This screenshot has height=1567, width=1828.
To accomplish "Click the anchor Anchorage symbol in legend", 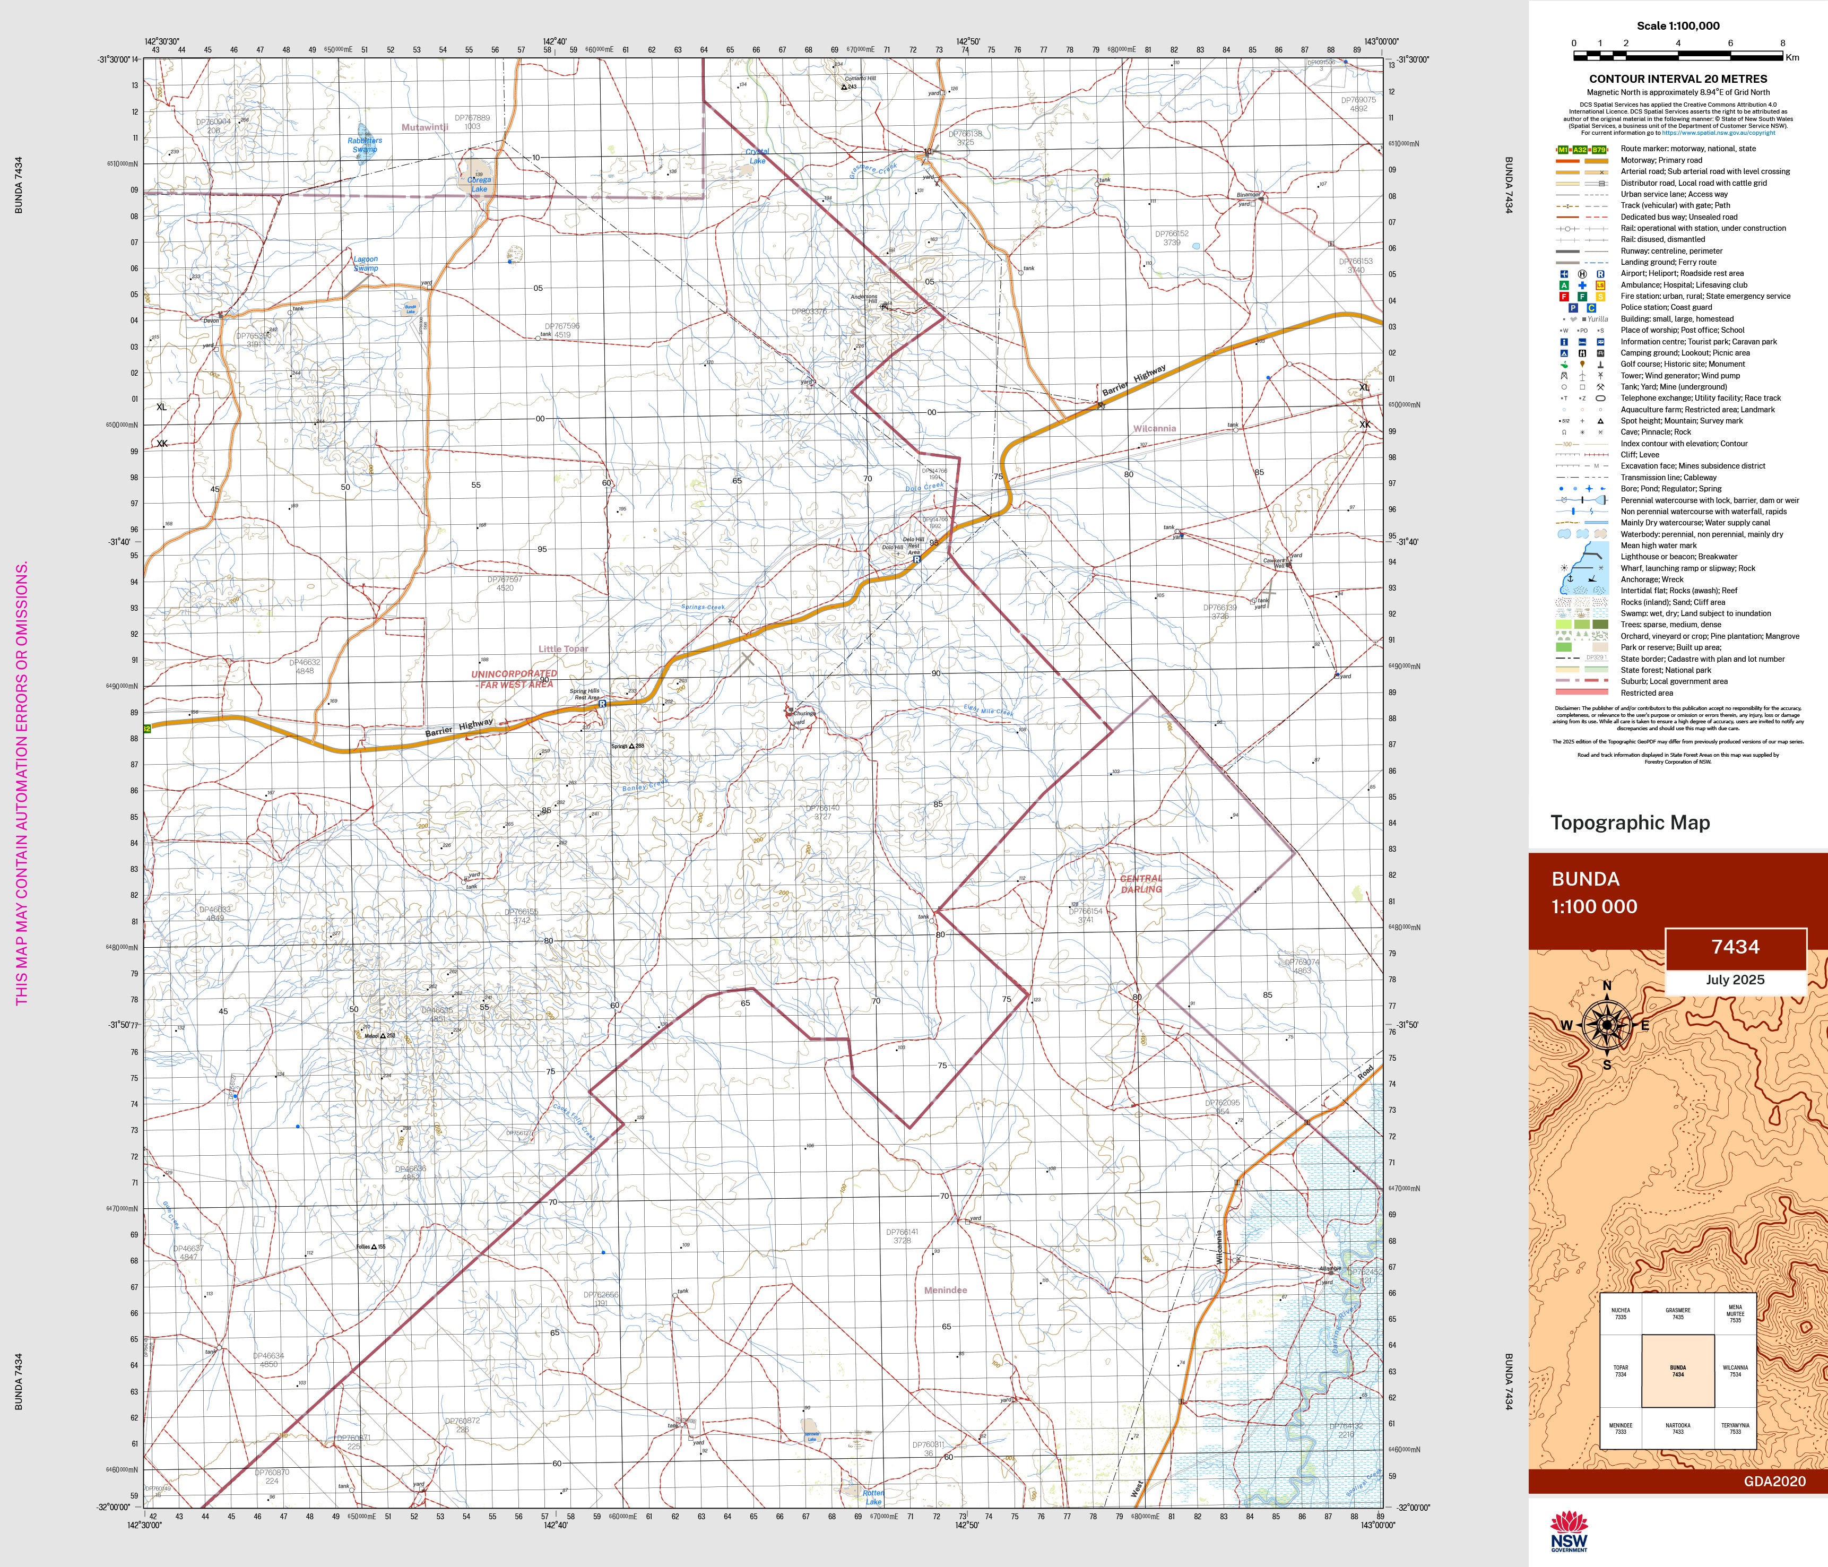I will pyautogui.click(x=1570, y=578).
